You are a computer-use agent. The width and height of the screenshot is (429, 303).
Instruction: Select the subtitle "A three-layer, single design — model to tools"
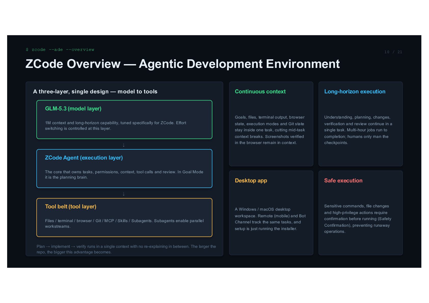tap(95, 92)
